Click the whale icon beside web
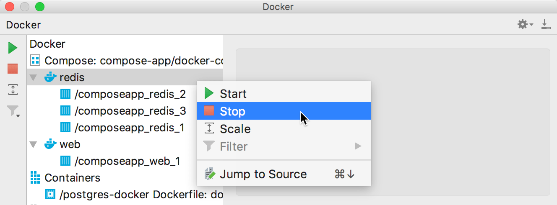The width and height of the screenshot is (557, 205). pyautogui.click(x=50, y=144)
